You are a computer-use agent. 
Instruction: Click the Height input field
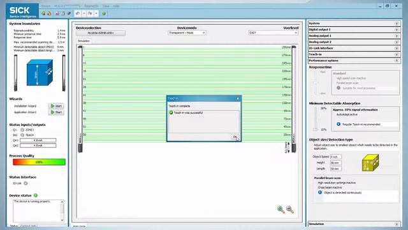(336, 163)
